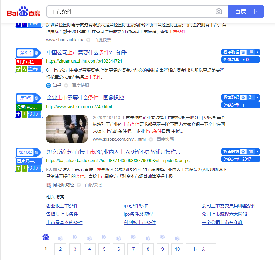The width and height of the screenshot is (275, 260).
Task: Click the blue 百家号 tag label
Action: click(x=29, y=161)
